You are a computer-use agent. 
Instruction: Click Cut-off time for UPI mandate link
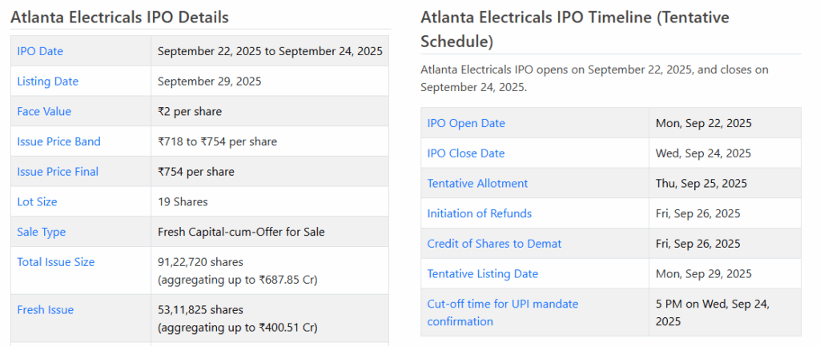pos(502,304)
